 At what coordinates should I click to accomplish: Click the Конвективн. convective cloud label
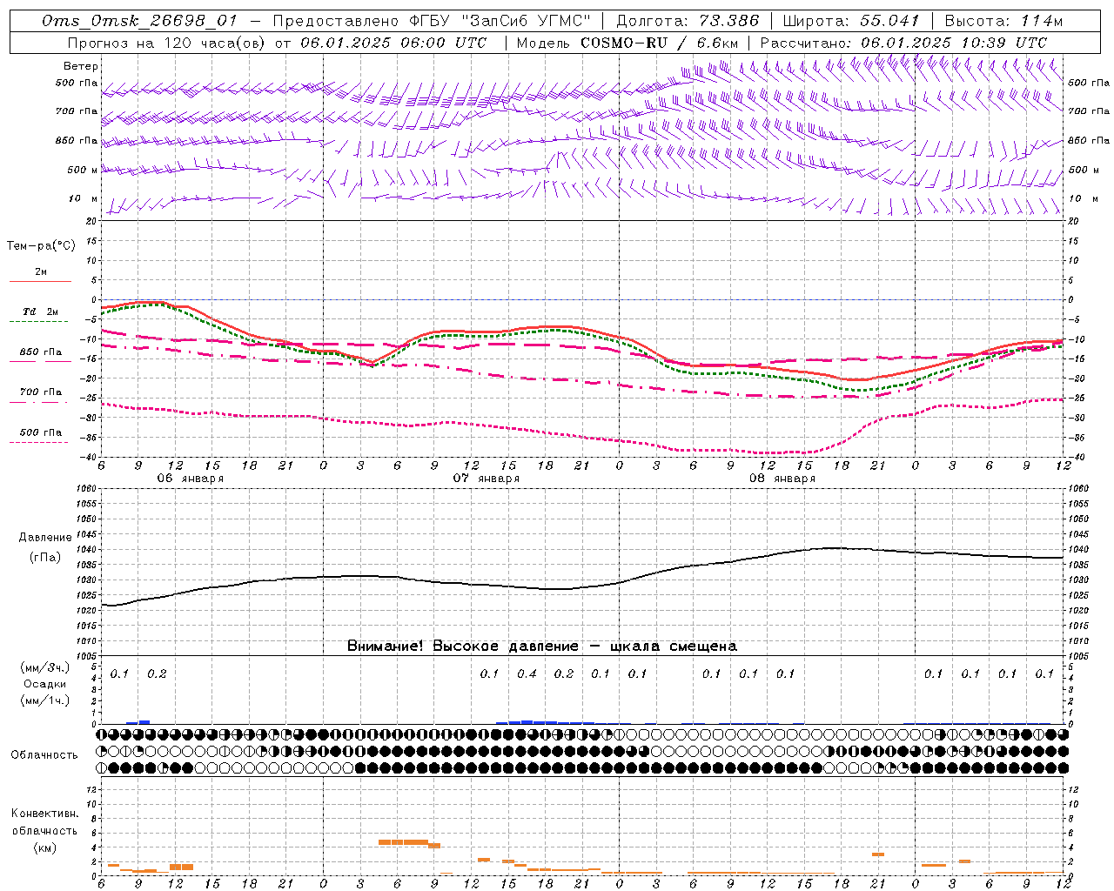[x=44, y=814]
